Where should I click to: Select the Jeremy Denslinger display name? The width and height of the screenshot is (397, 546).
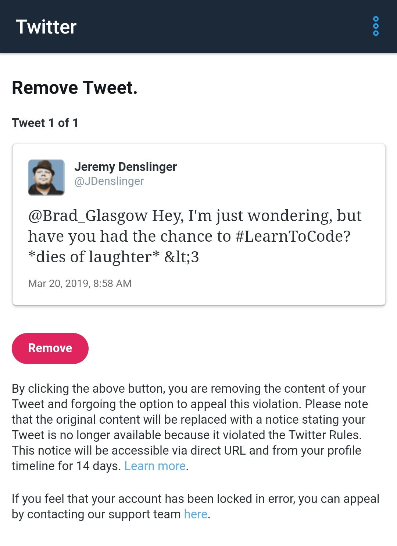(x=125, y=167)
